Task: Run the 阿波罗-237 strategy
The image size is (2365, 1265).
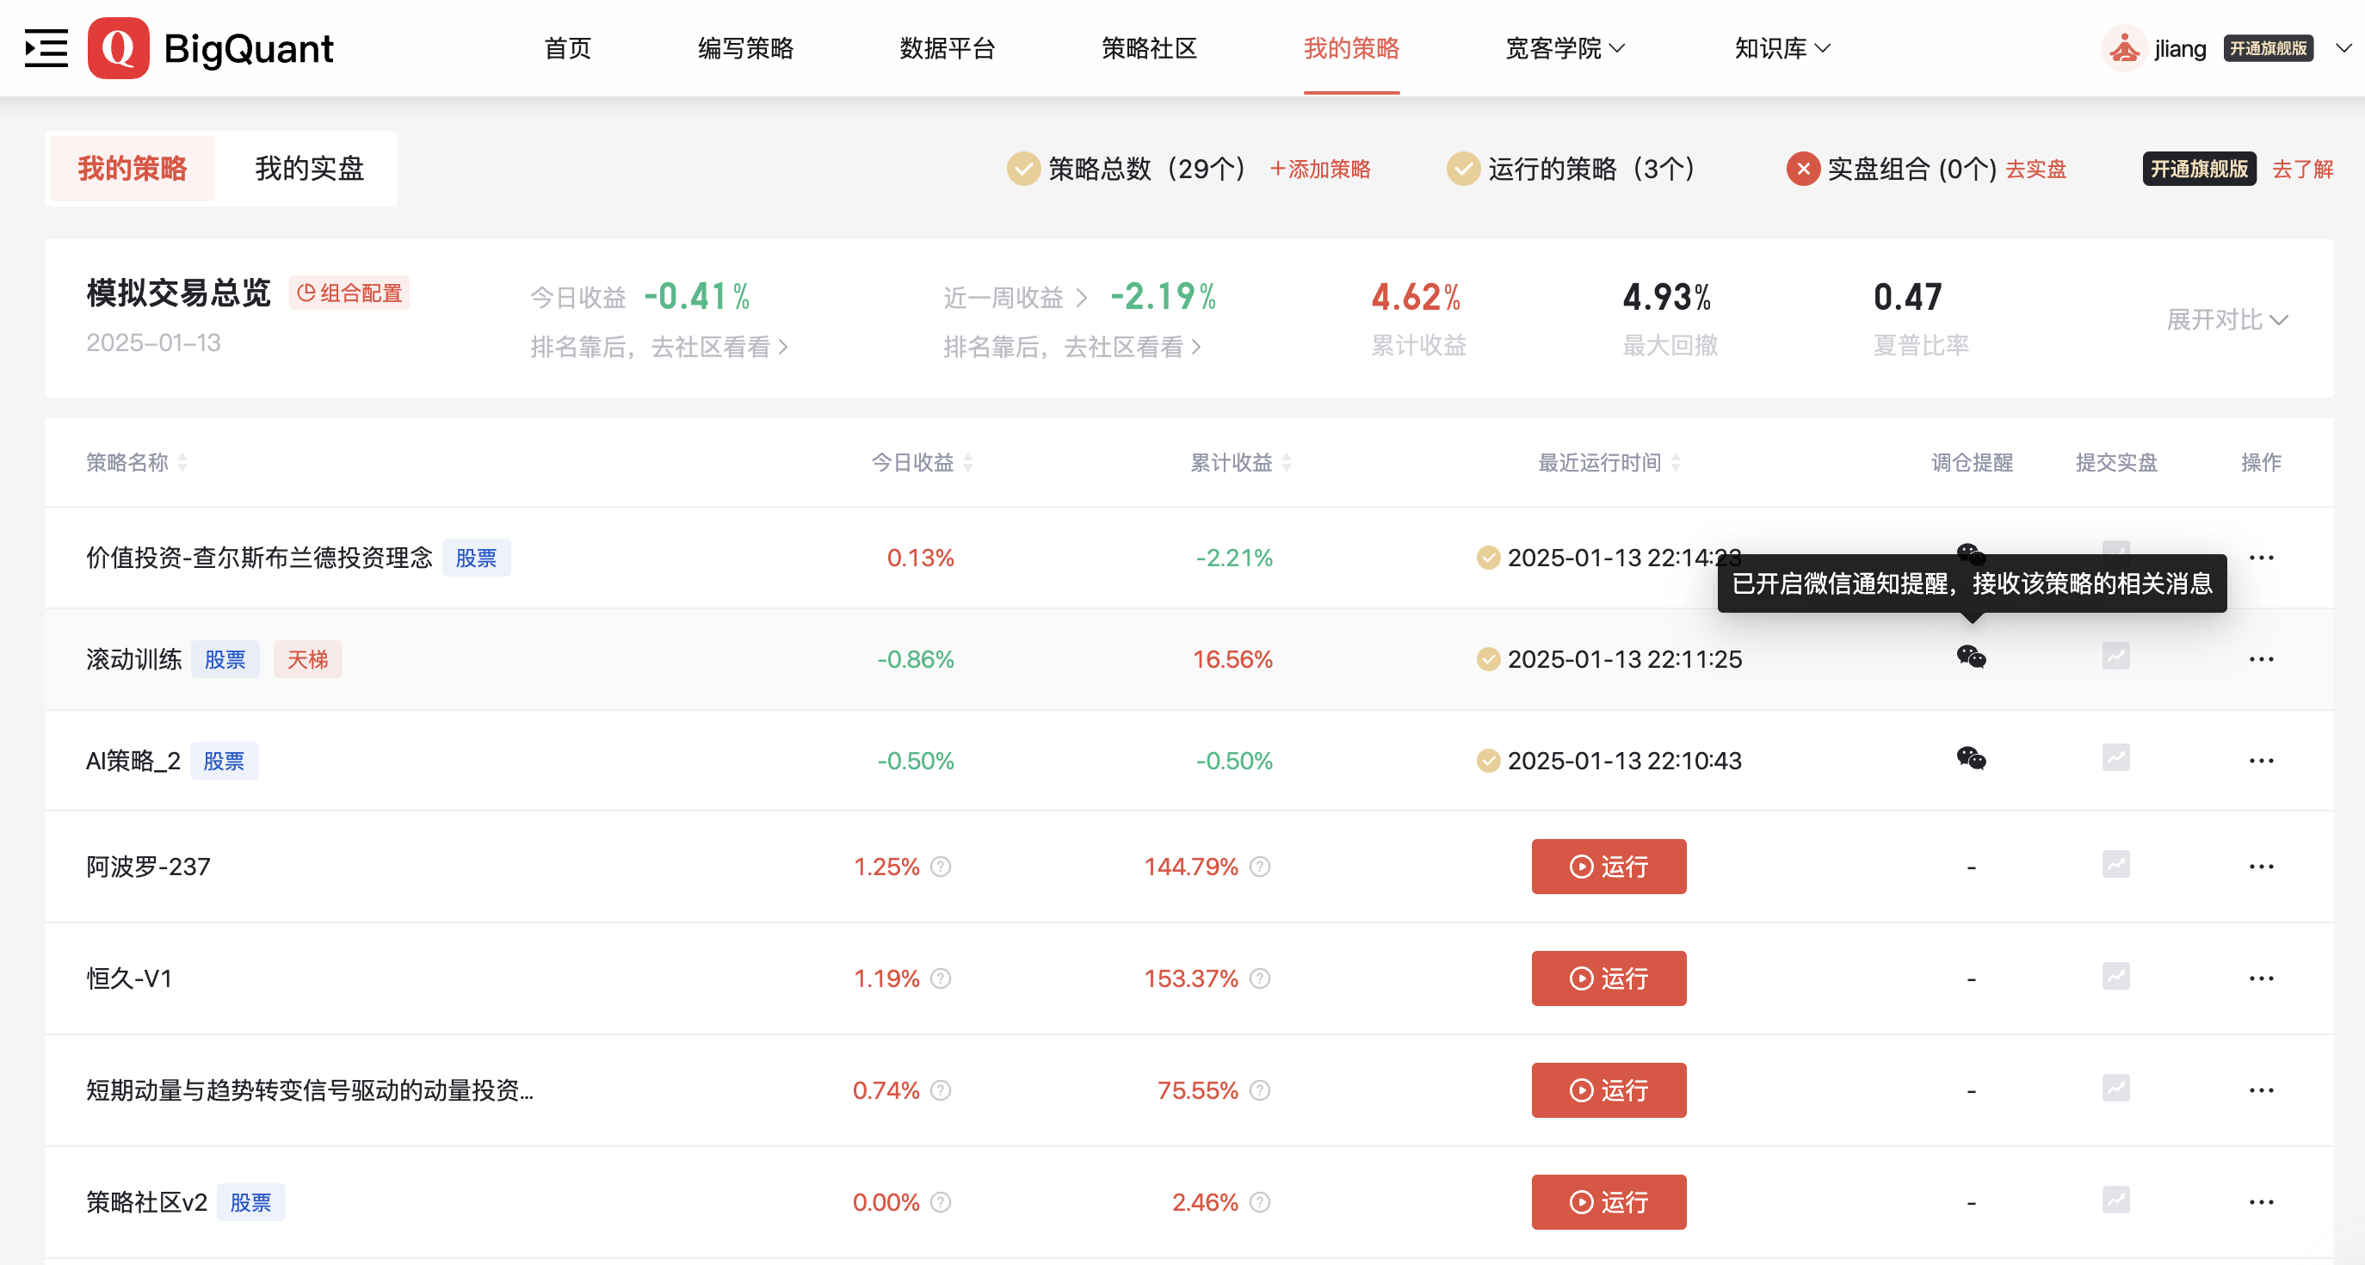Action: point(1608,867)
